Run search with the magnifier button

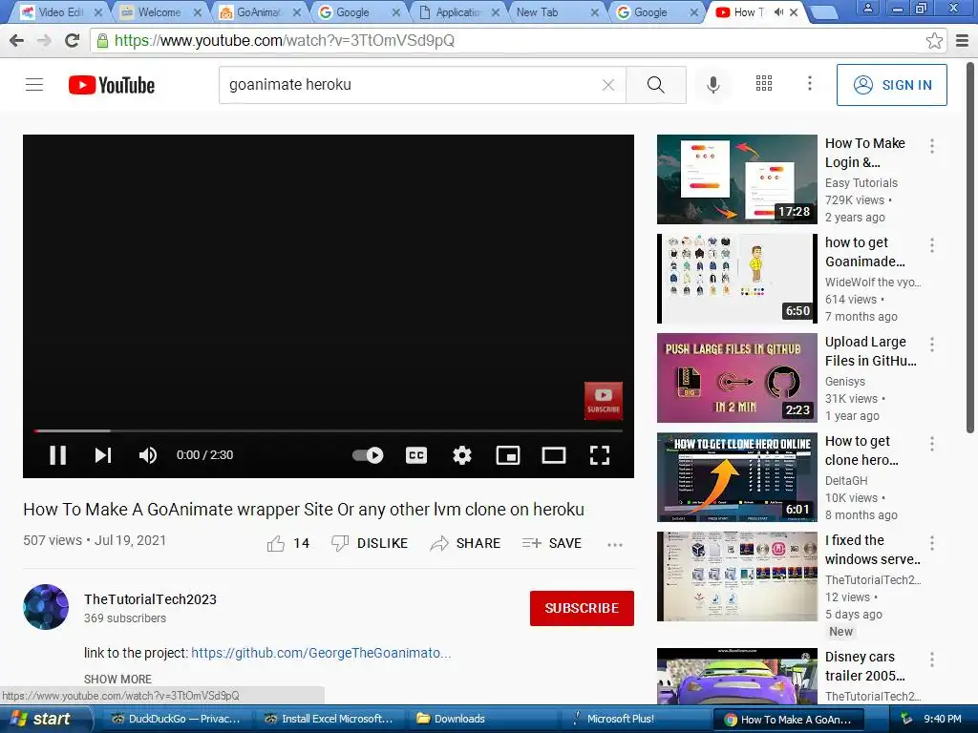655,85
